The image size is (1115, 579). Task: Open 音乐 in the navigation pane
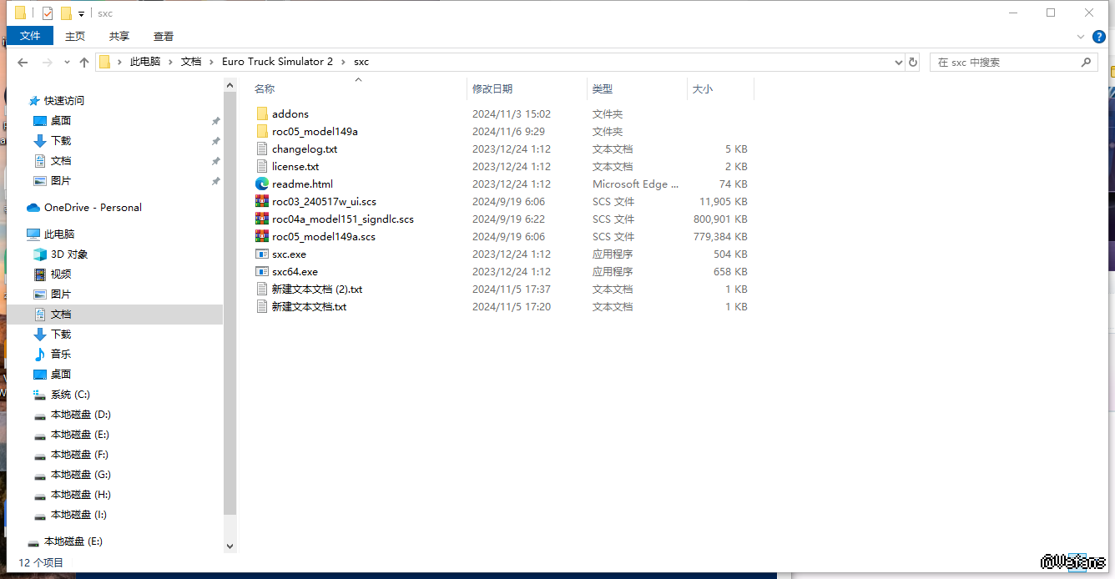pos(61,354)
